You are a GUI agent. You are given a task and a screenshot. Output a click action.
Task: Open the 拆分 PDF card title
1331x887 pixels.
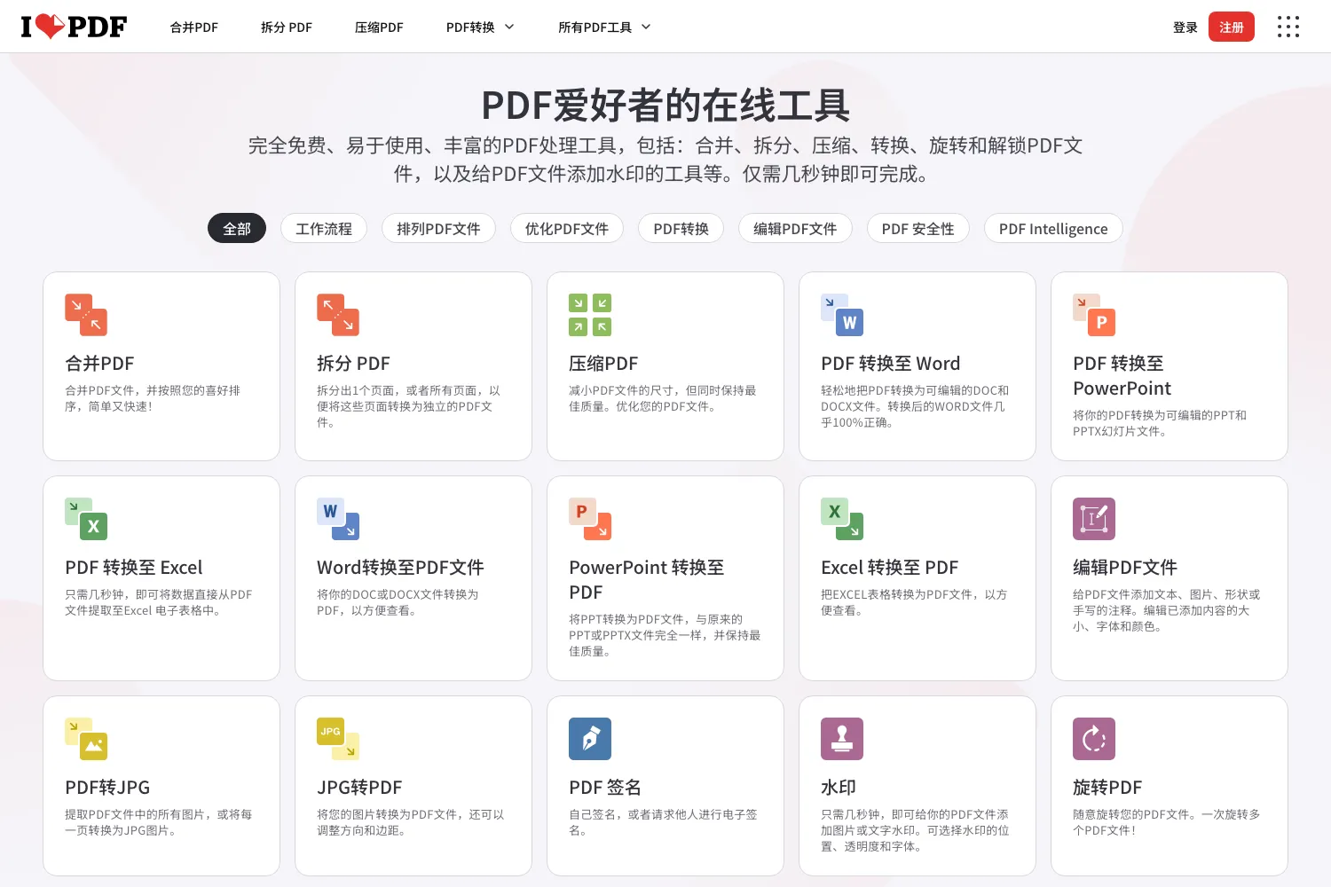click(x=353, y=364)
